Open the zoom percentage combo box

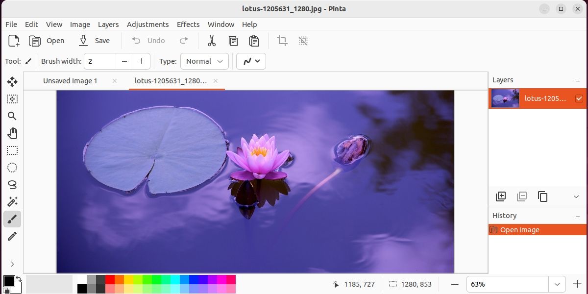pyautogui.click(x=557, y=284)
